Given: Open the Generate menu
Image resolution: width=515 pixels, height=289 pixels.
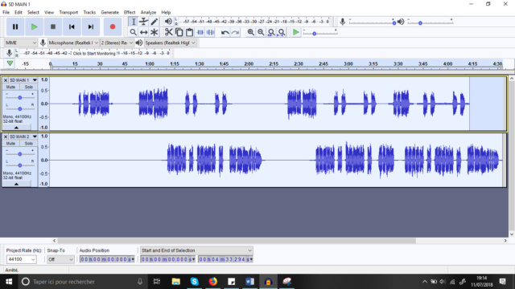Looking at the screenshot, I should 109,12.
